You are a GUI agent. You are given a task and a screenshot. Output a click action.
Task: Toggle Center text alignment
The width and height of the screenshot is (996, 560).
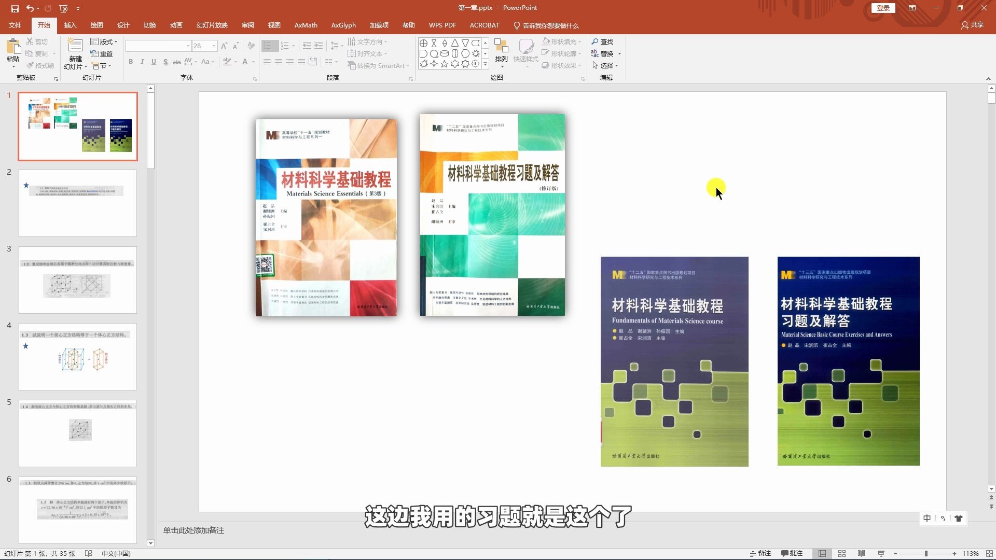coord(279,62)
